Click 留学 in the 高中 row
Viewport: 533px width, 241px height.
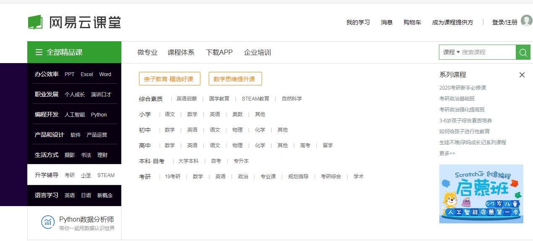[328, 146]
